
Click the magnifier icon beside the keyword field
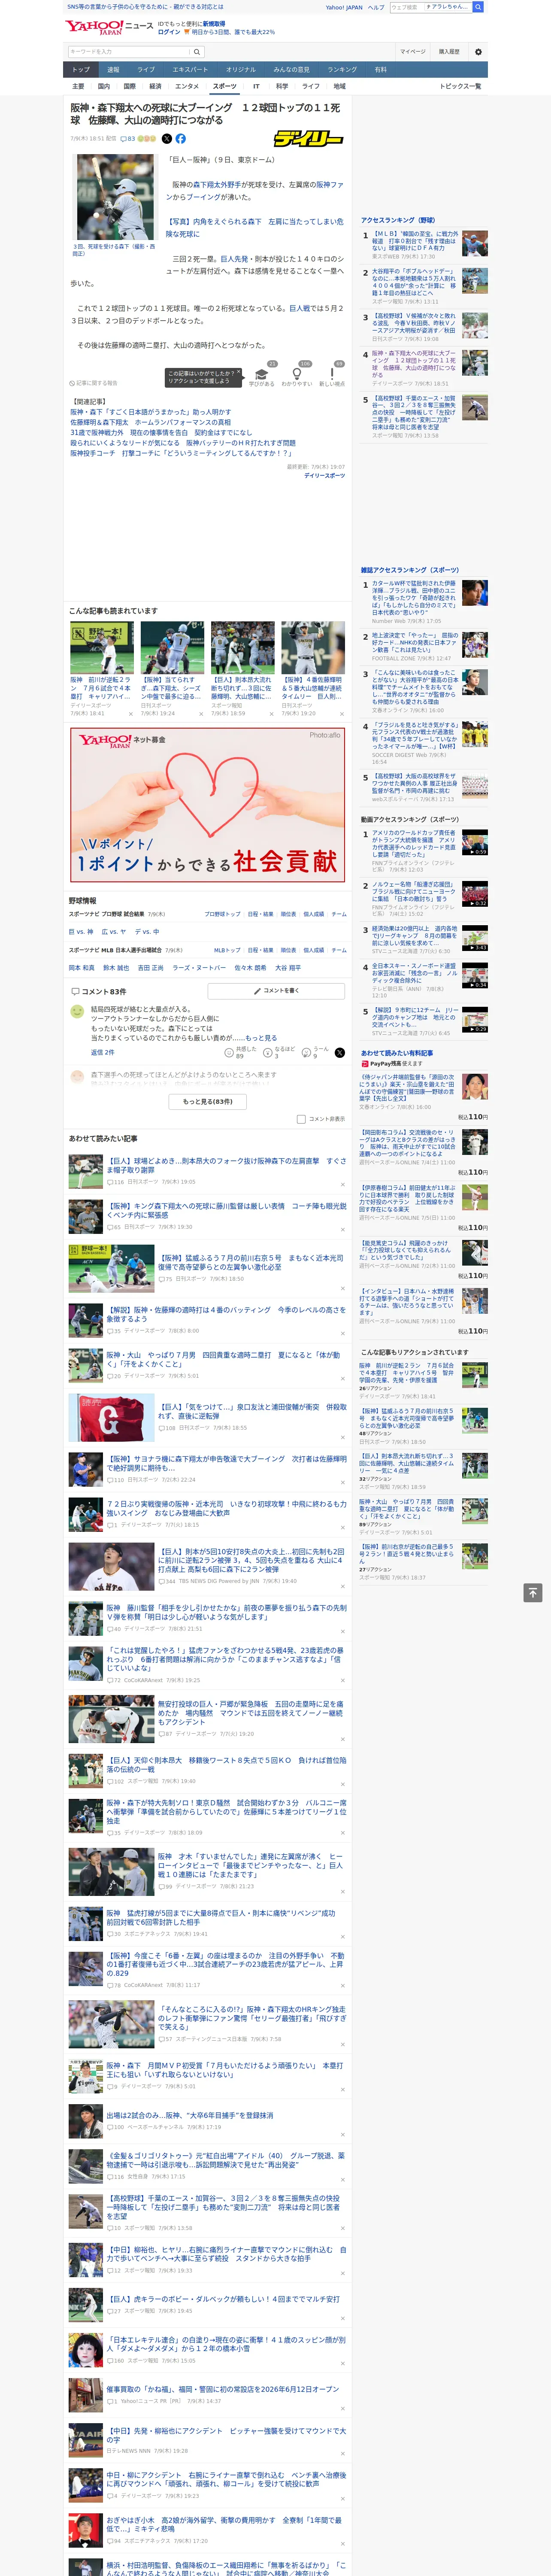coord(197,52)
